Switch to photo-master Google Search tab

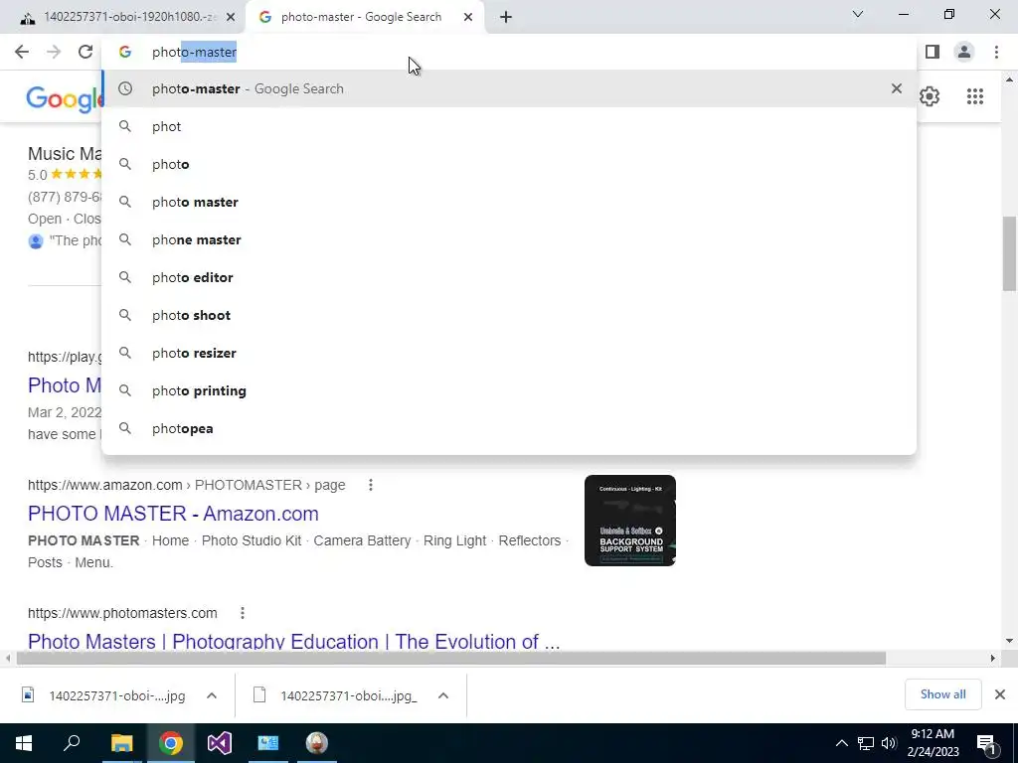coord(364,17)
